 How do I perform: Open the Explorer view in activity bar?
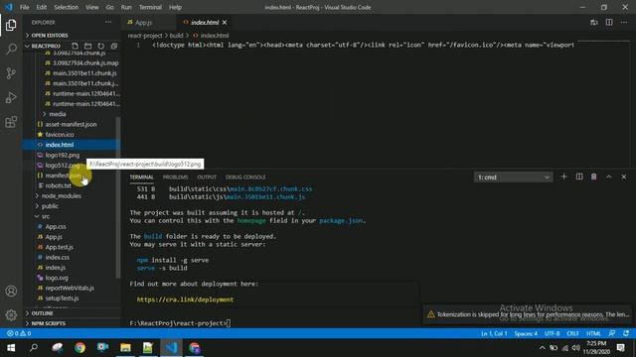pos(11,25)
